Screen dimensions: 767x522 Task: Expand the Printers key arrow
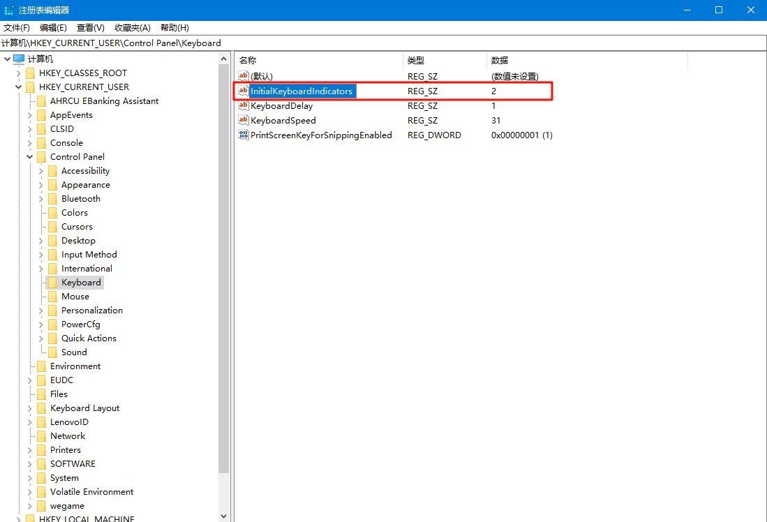coord(30,449)
